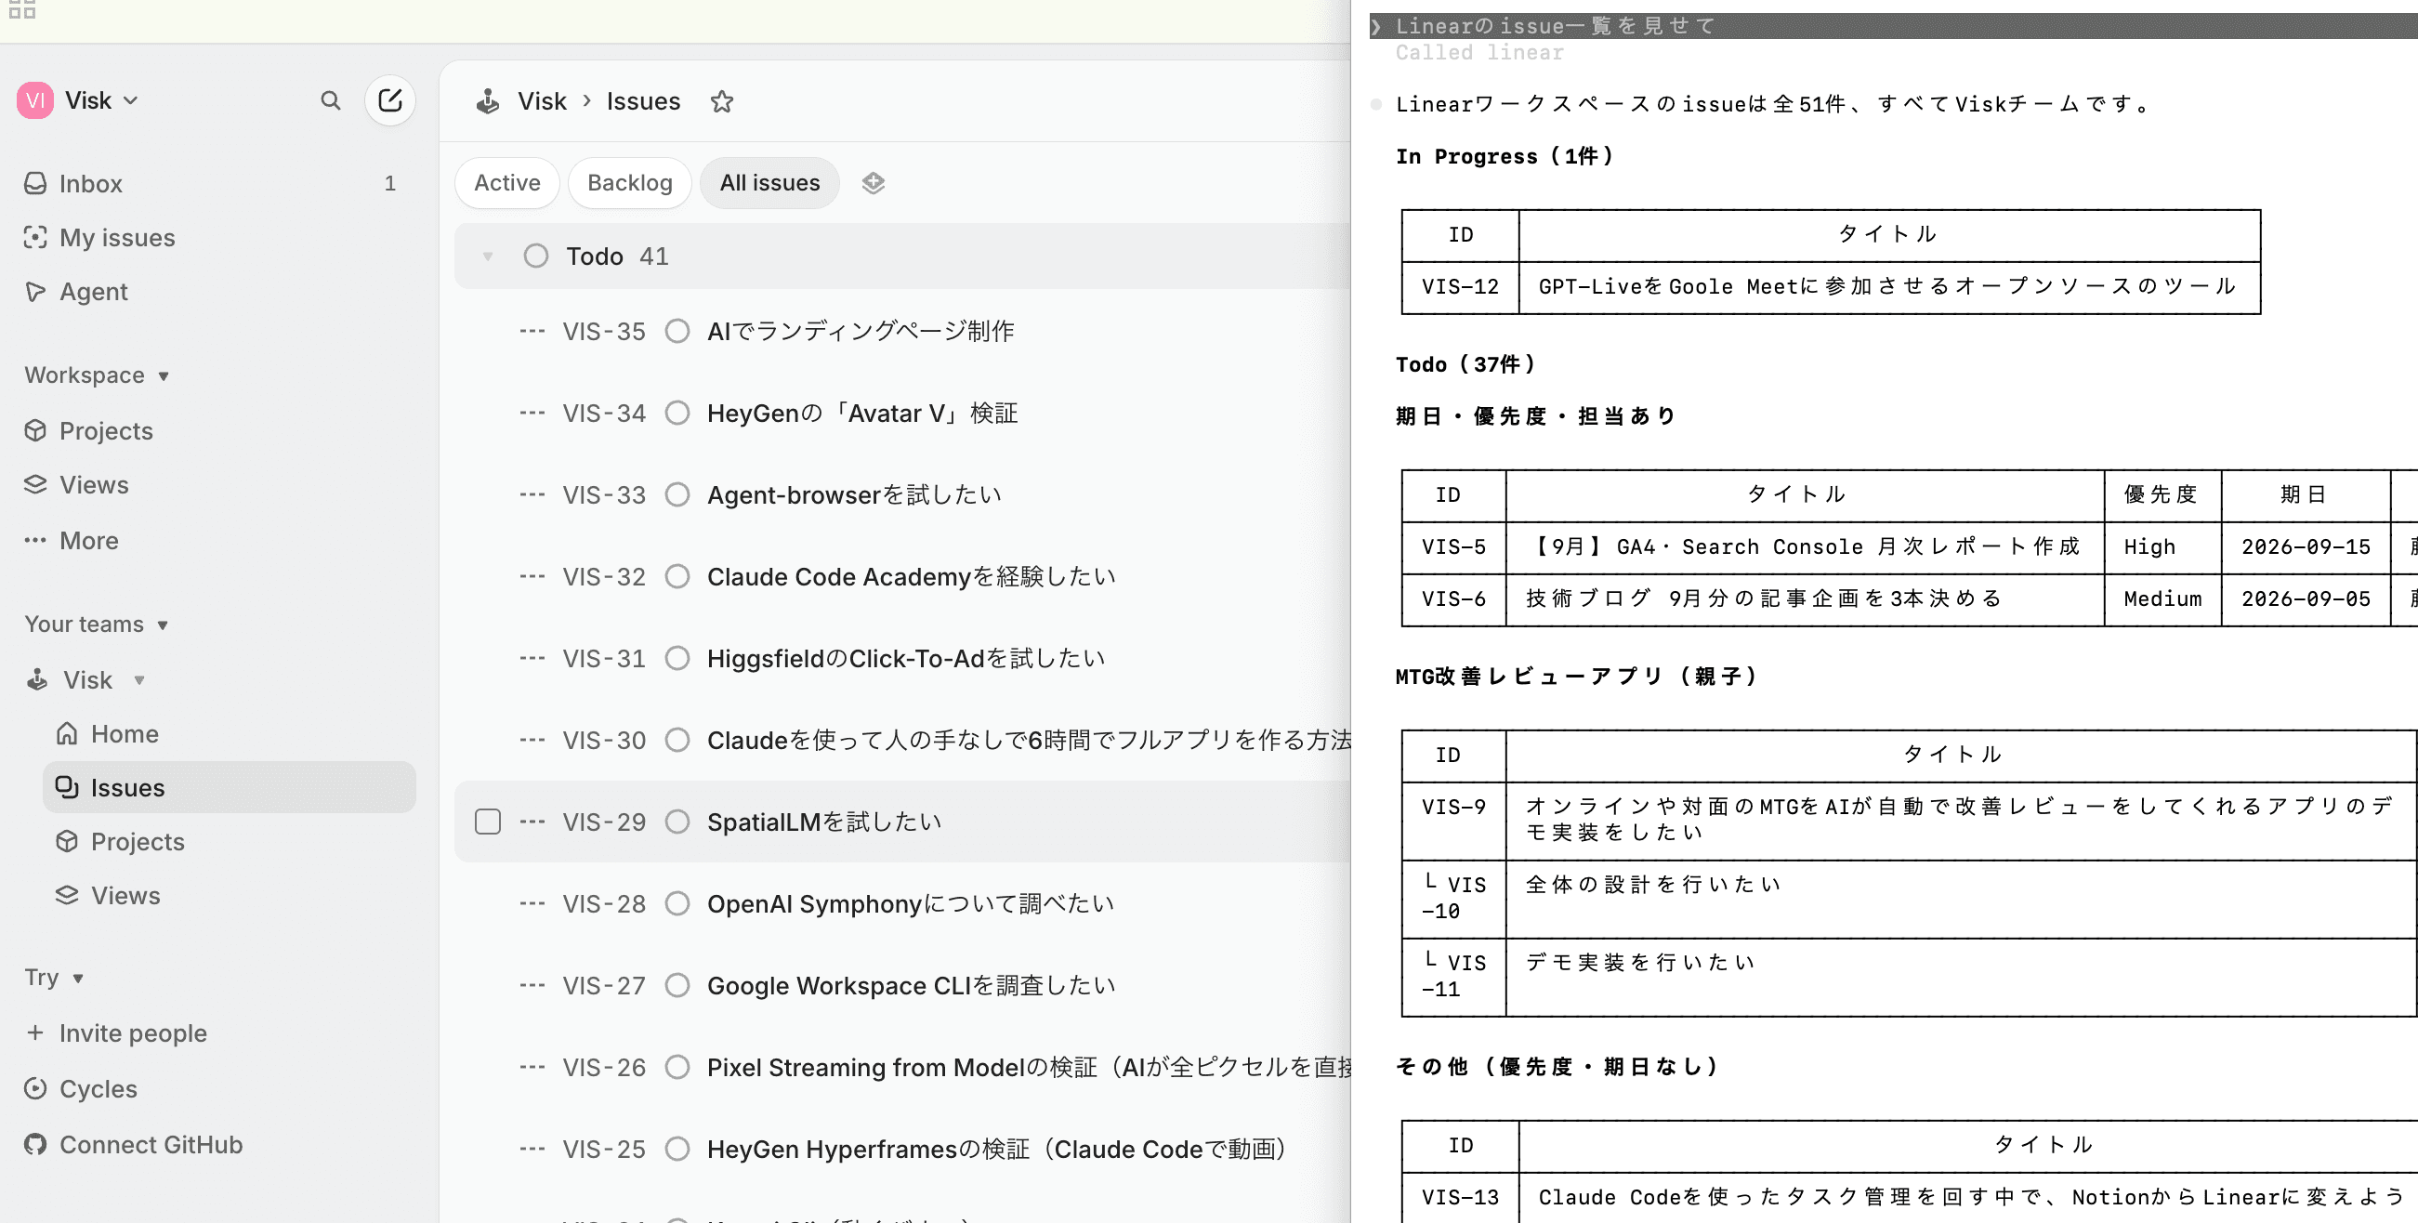Open priority dashes icon for VIS-27
This screenshot has height=1223, width=2418.
click(532, 985)
